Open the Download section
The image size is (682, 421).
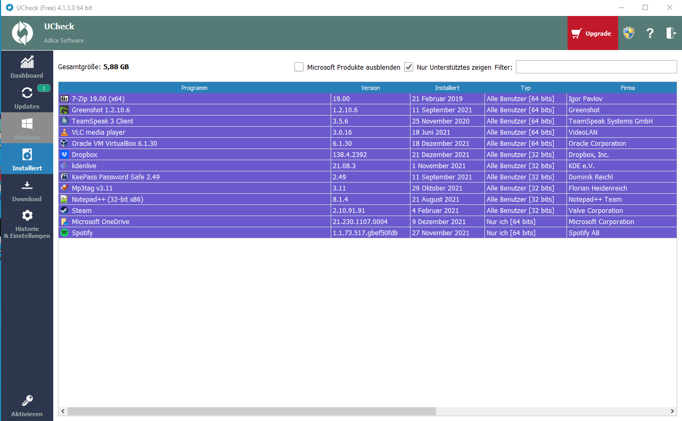[x=27, y=190]
